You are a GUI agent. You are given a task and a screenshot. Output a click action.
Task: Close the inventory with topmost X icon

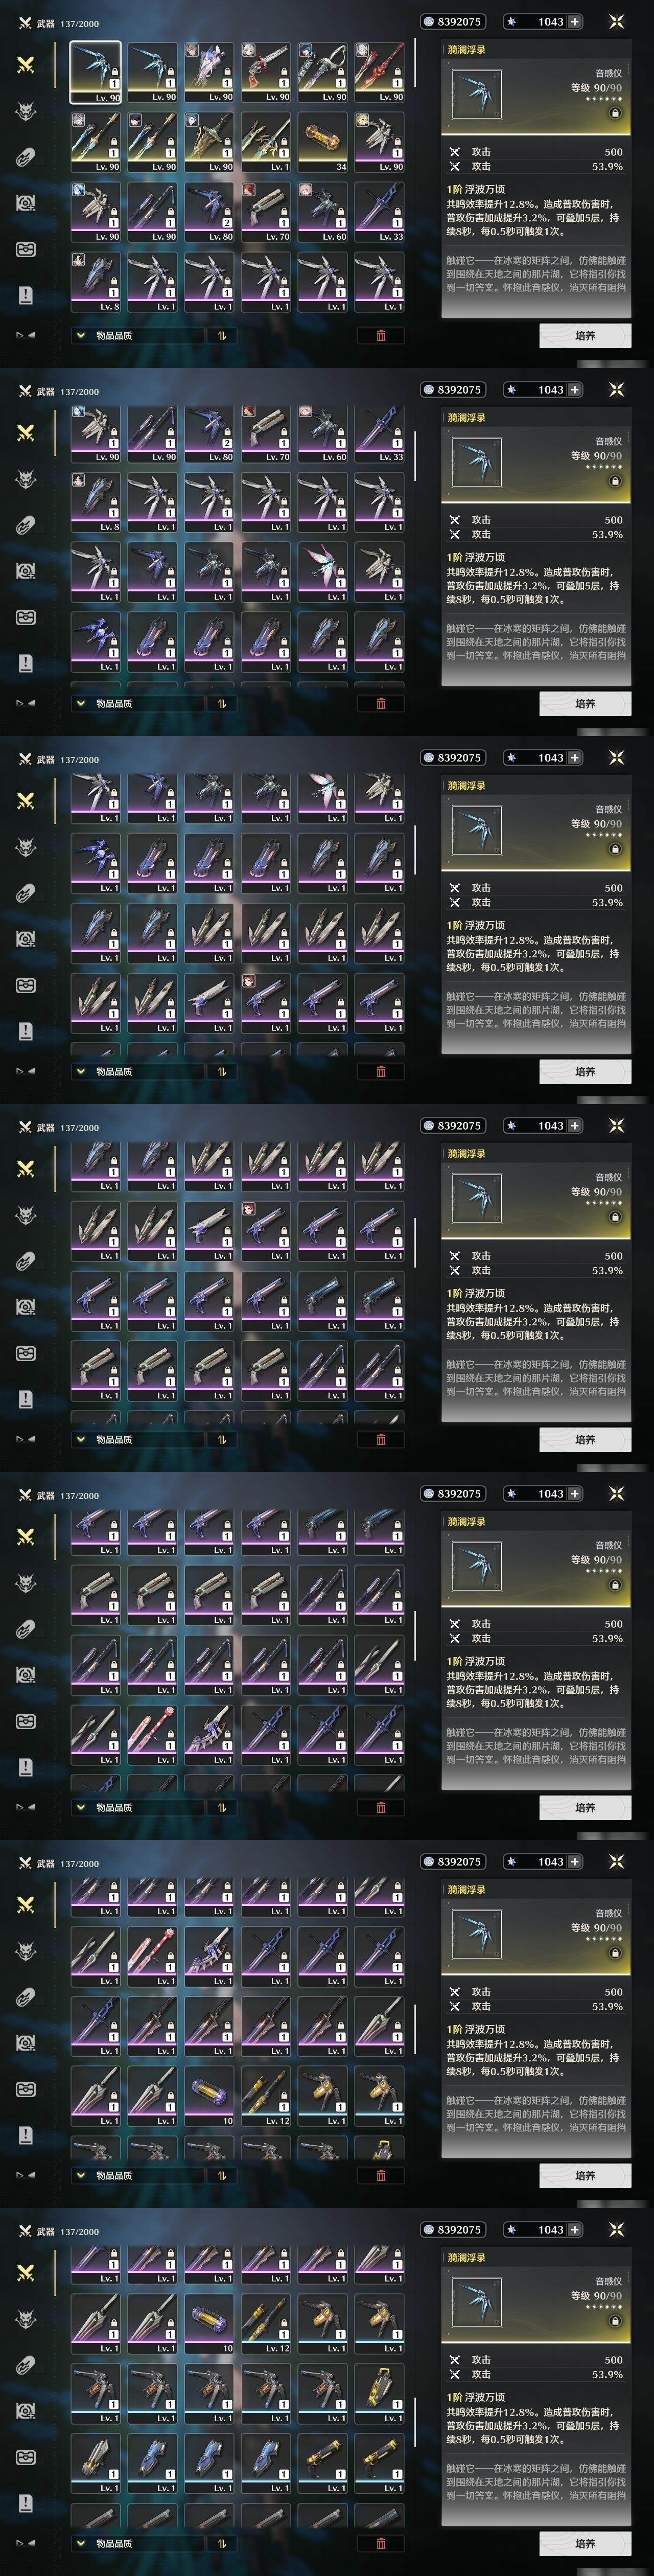[617, 21]
